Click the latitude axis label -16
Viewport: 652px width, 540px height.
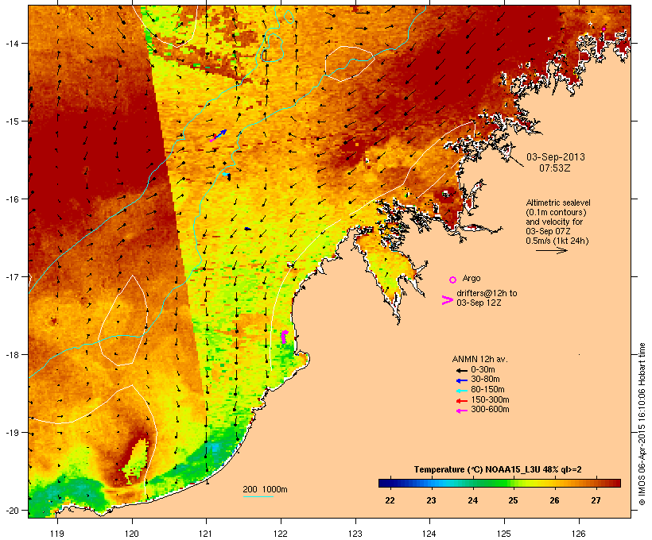point(12,199)
